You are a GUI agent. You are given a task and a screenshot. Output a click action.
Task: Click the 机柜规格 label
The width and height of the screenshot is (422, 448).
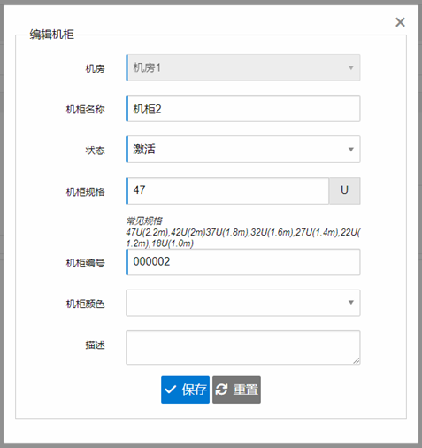point(85,192)
